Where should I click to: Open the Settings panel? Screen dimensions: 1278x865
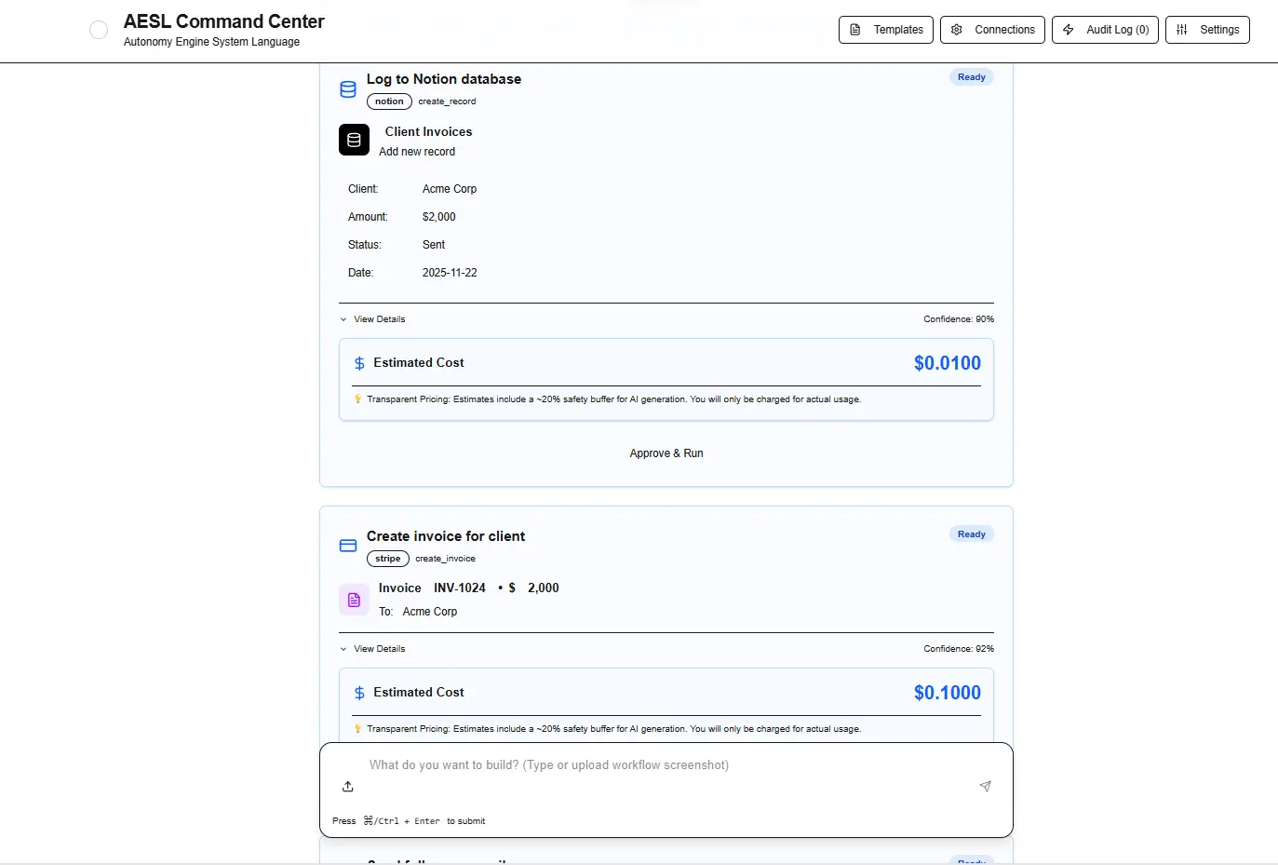click(1207, 30)
